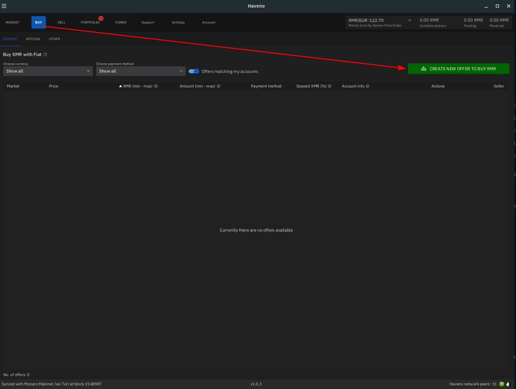Click the XMR (min - max) help icon
This screenshot has width=516, height=389.
pyautogui.click(x=156, y=86)
